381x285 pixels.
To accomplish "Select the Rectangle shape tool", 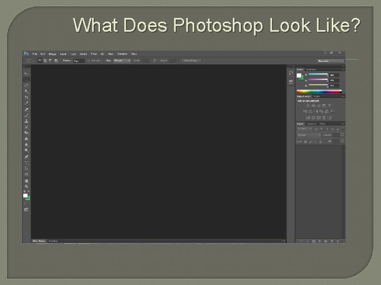I will tap(26, 175).
